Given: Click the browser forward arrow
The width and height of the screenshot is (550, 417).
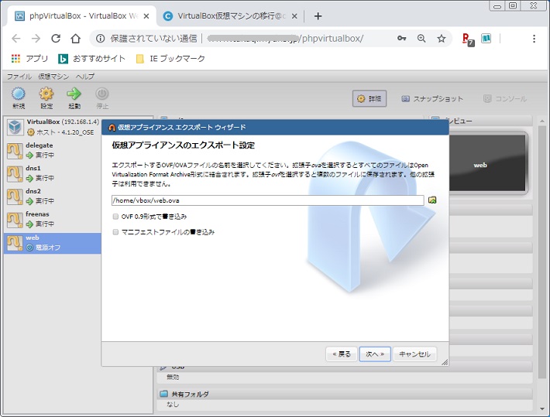Looking at the screenshot, I should click(36, 38).
